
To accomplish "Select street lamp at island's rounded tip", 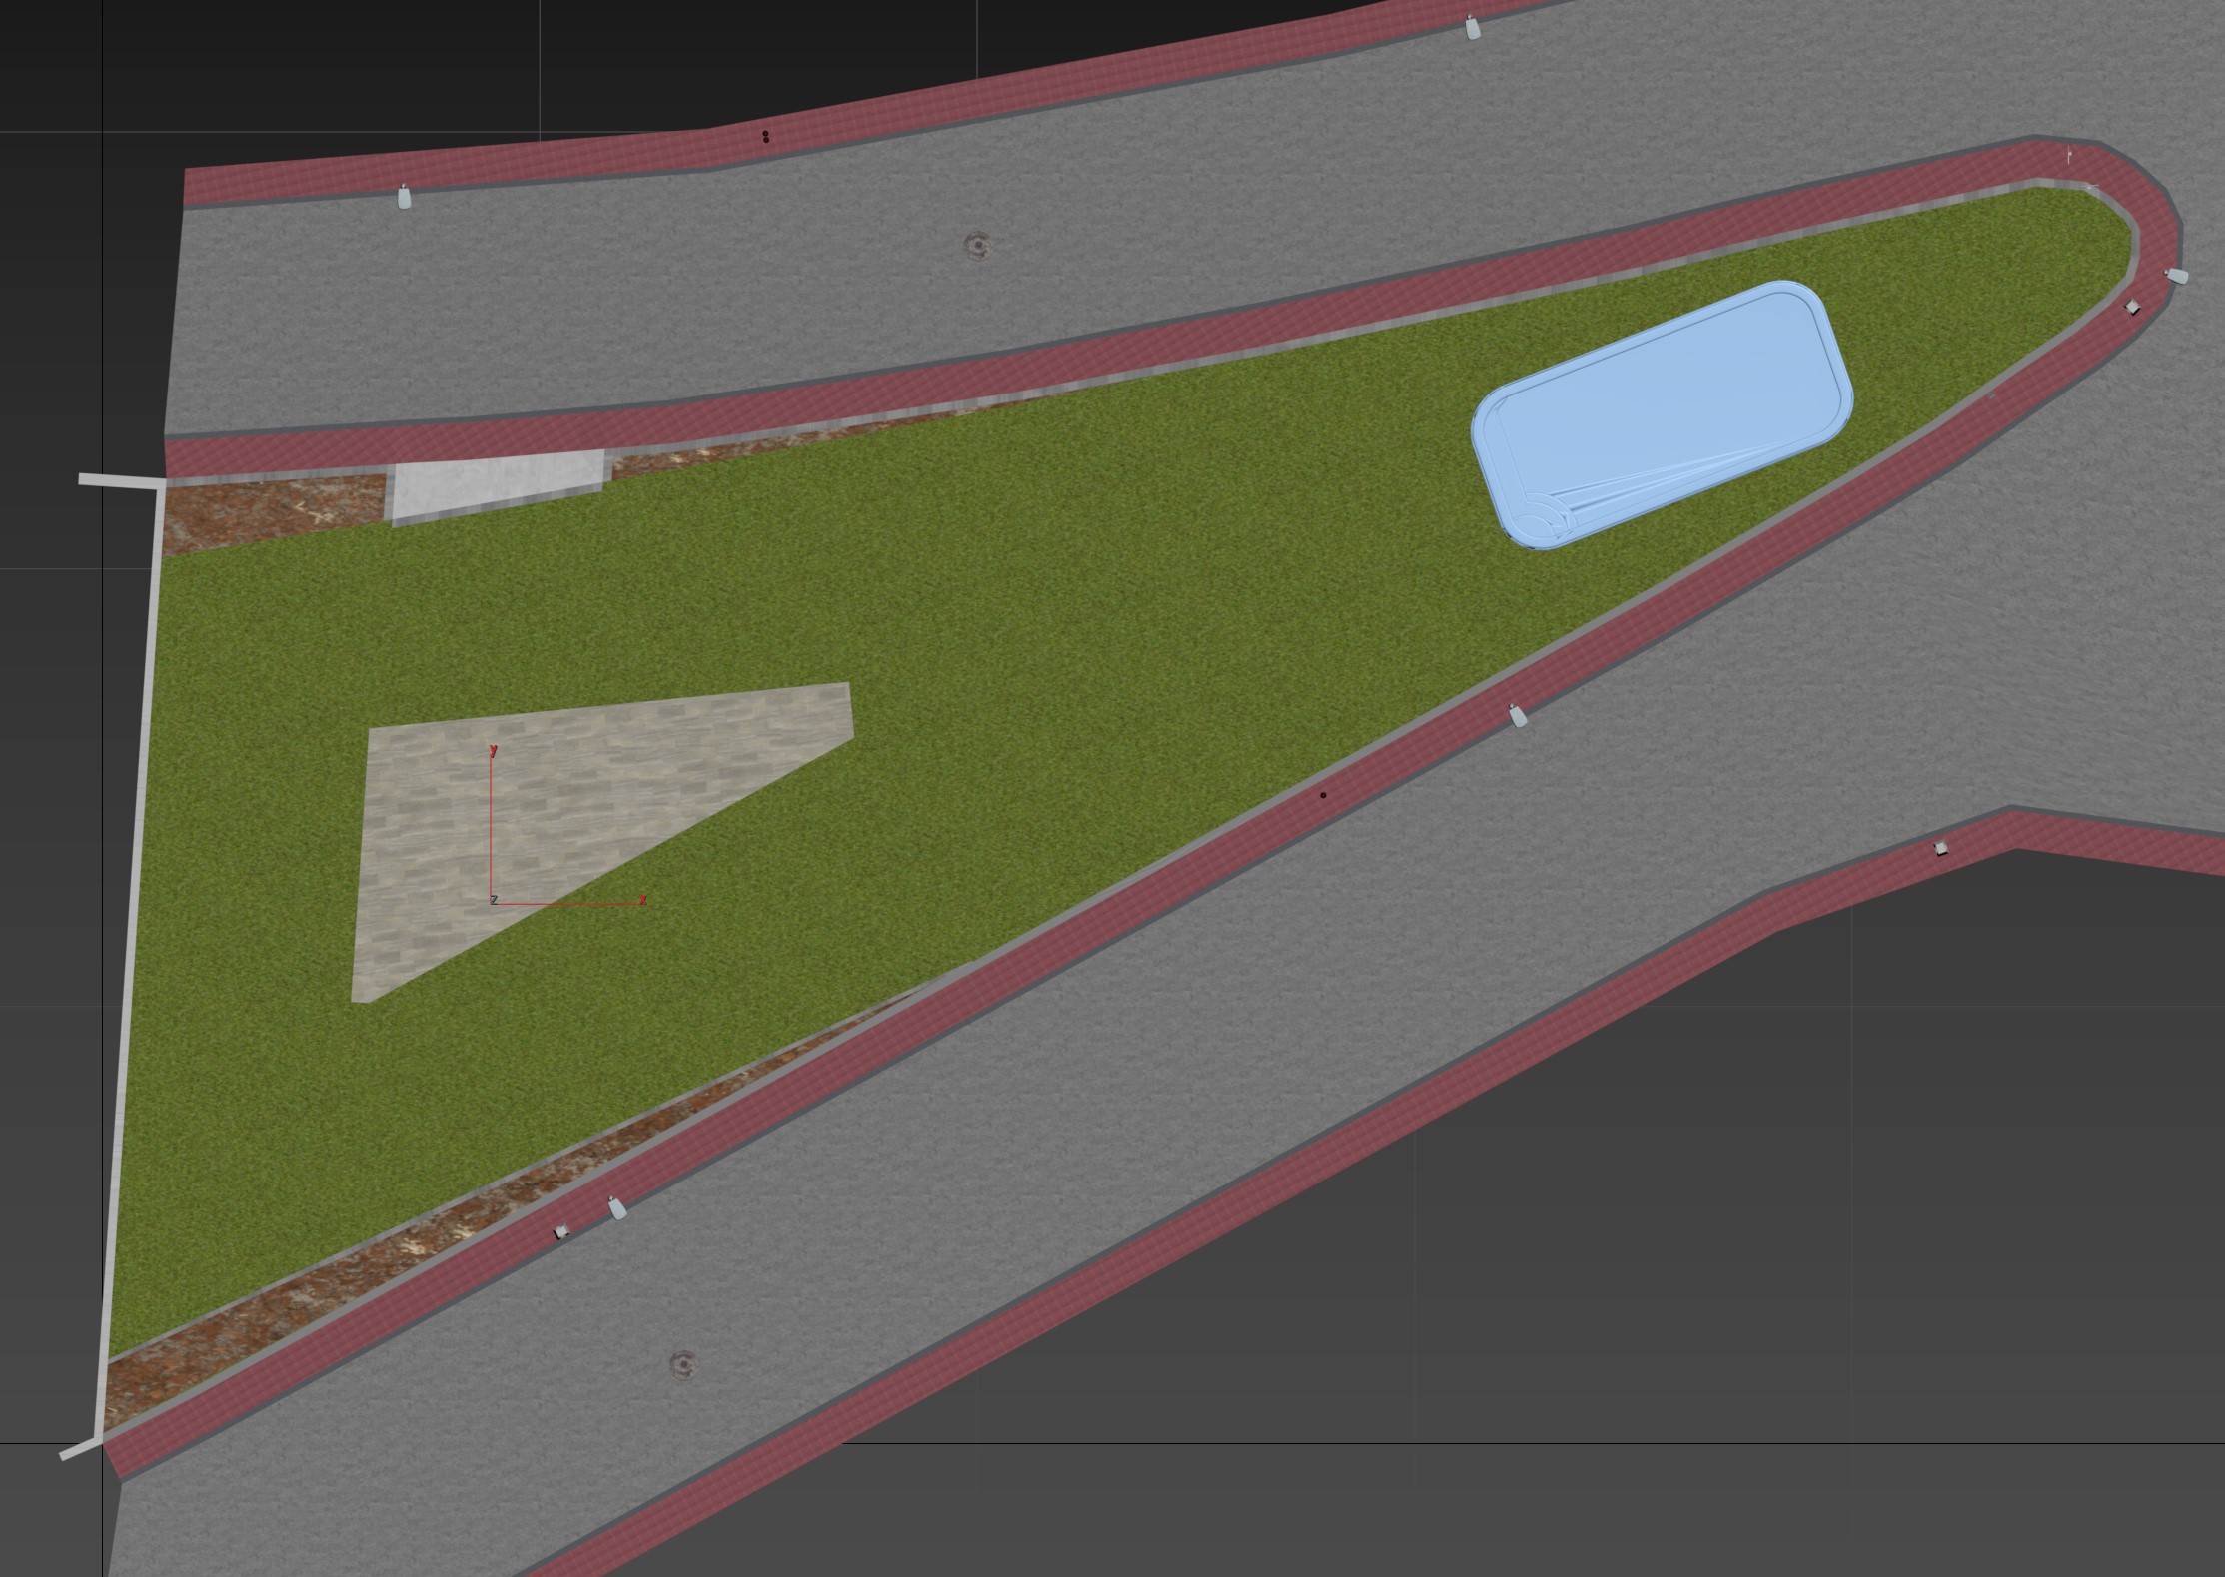I will (x=2176, y=275).
